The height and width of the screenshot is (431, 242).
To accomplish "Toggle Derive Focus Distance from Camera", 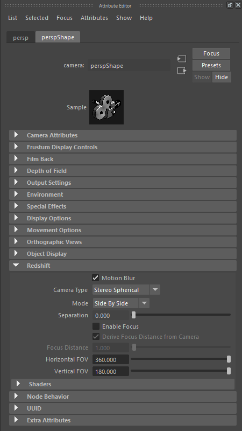I will 96,336.
